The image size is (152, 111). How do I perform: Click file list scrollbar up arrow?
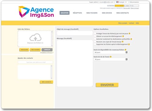point(52,32)
